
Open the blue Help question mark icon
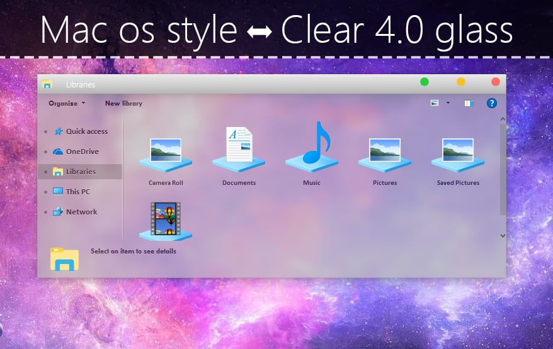[492, 103]
